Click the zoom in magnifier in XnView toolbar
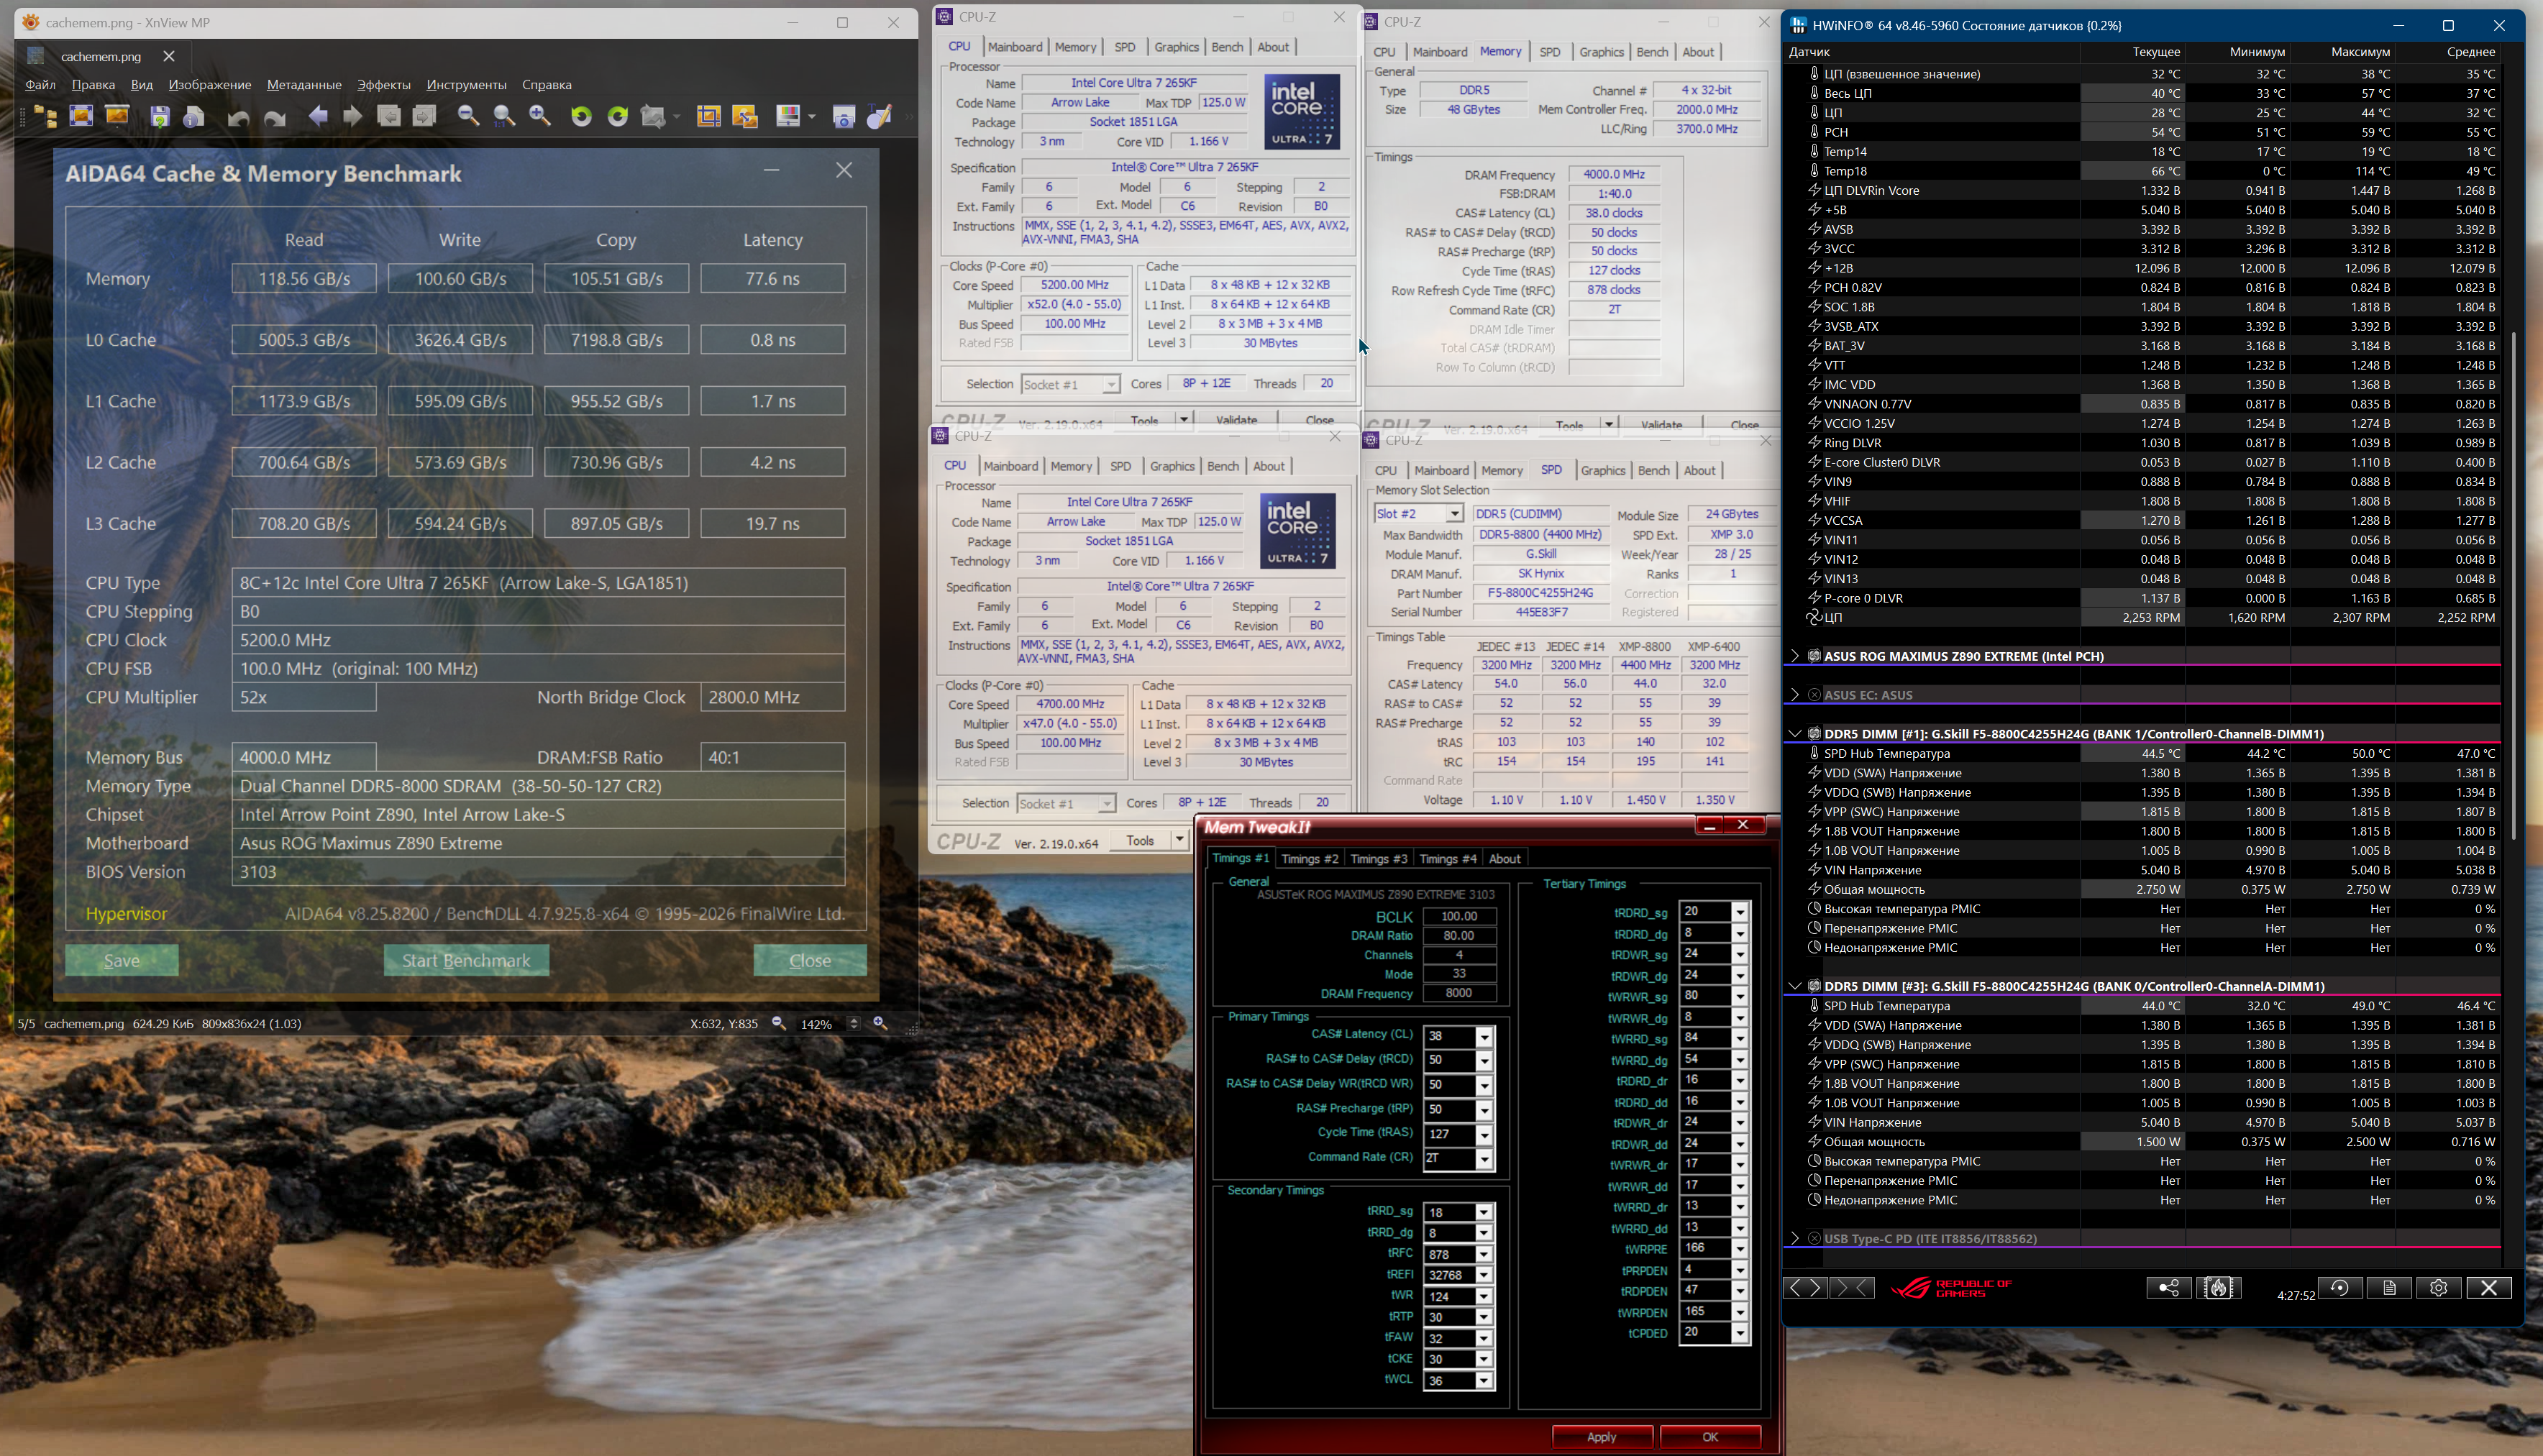Screen dimensions: 2543x1456 (x=540, y=116)
